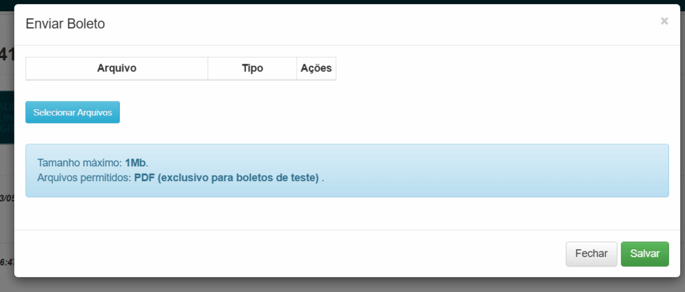
Task: Click empty space inside the blue info box
Action: click(502, 170)
